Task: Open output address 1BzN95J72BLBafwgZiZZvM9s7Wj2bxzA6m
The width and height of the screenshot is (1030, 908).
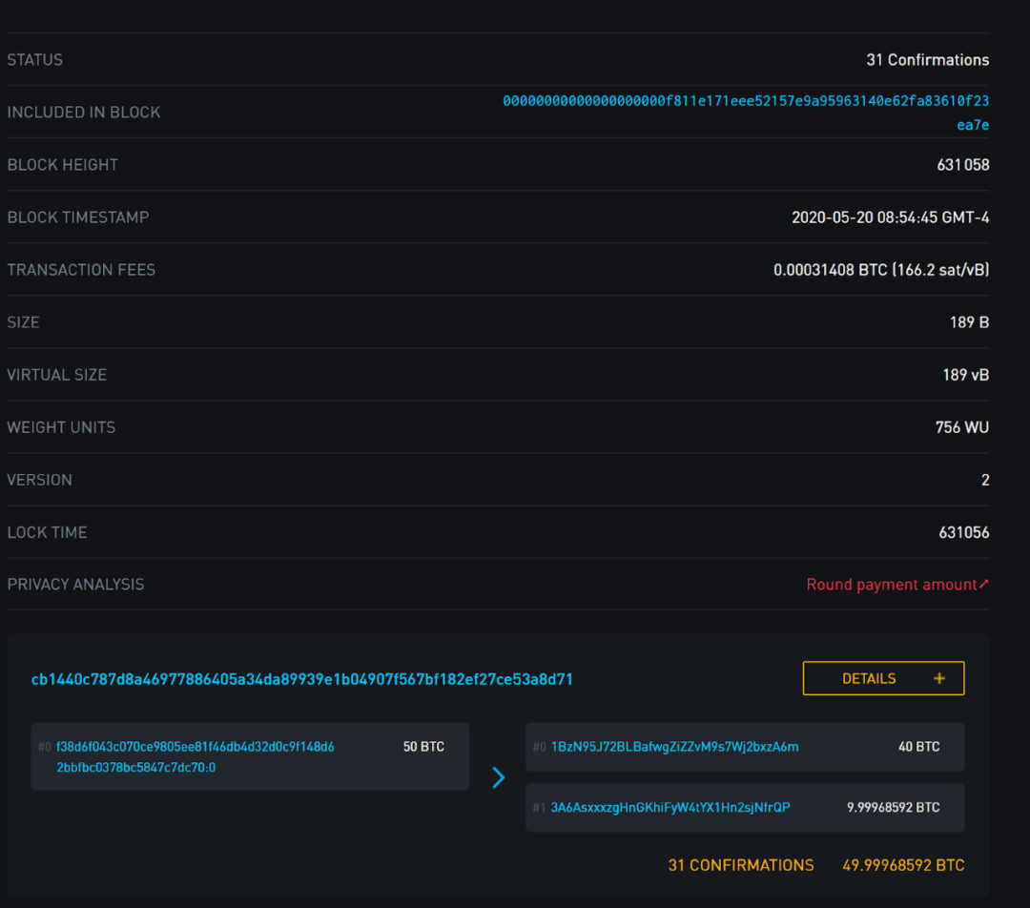Action: tap(674, 747)
